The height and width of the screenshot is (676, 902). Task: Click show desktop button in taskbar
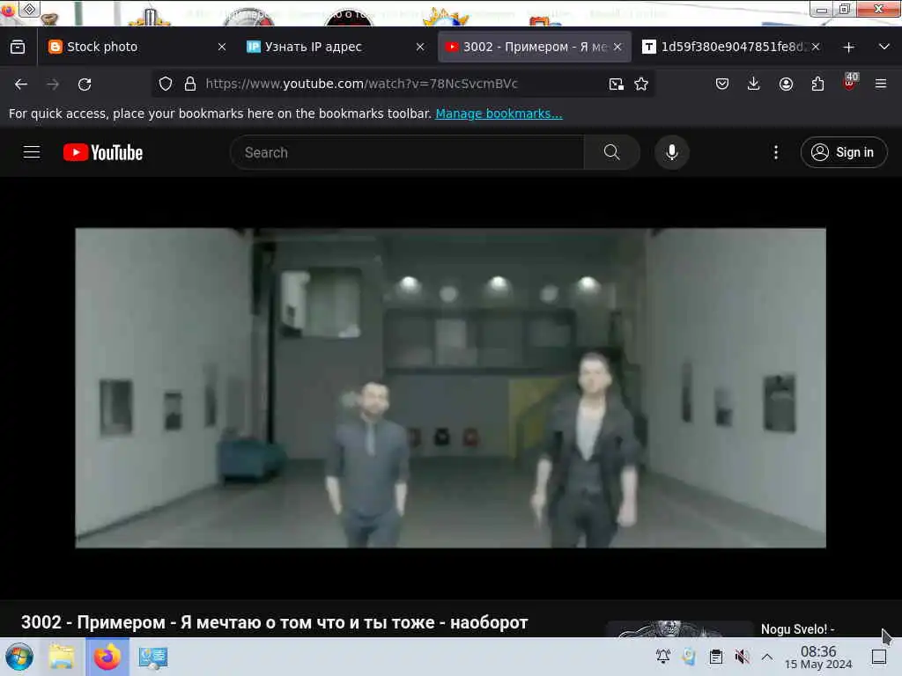878,657
